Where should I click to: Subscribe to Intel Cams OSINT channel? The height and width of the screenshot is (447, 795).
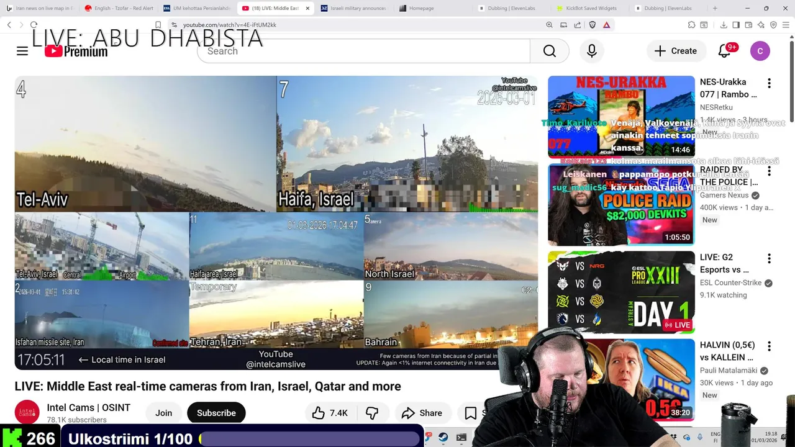216,413
